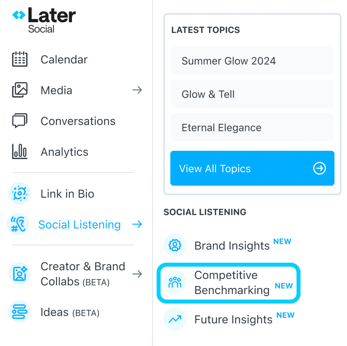Expand the Social Listening submenu arrow
This screenshot has height=346, width=347.
(x=137, y=224)
